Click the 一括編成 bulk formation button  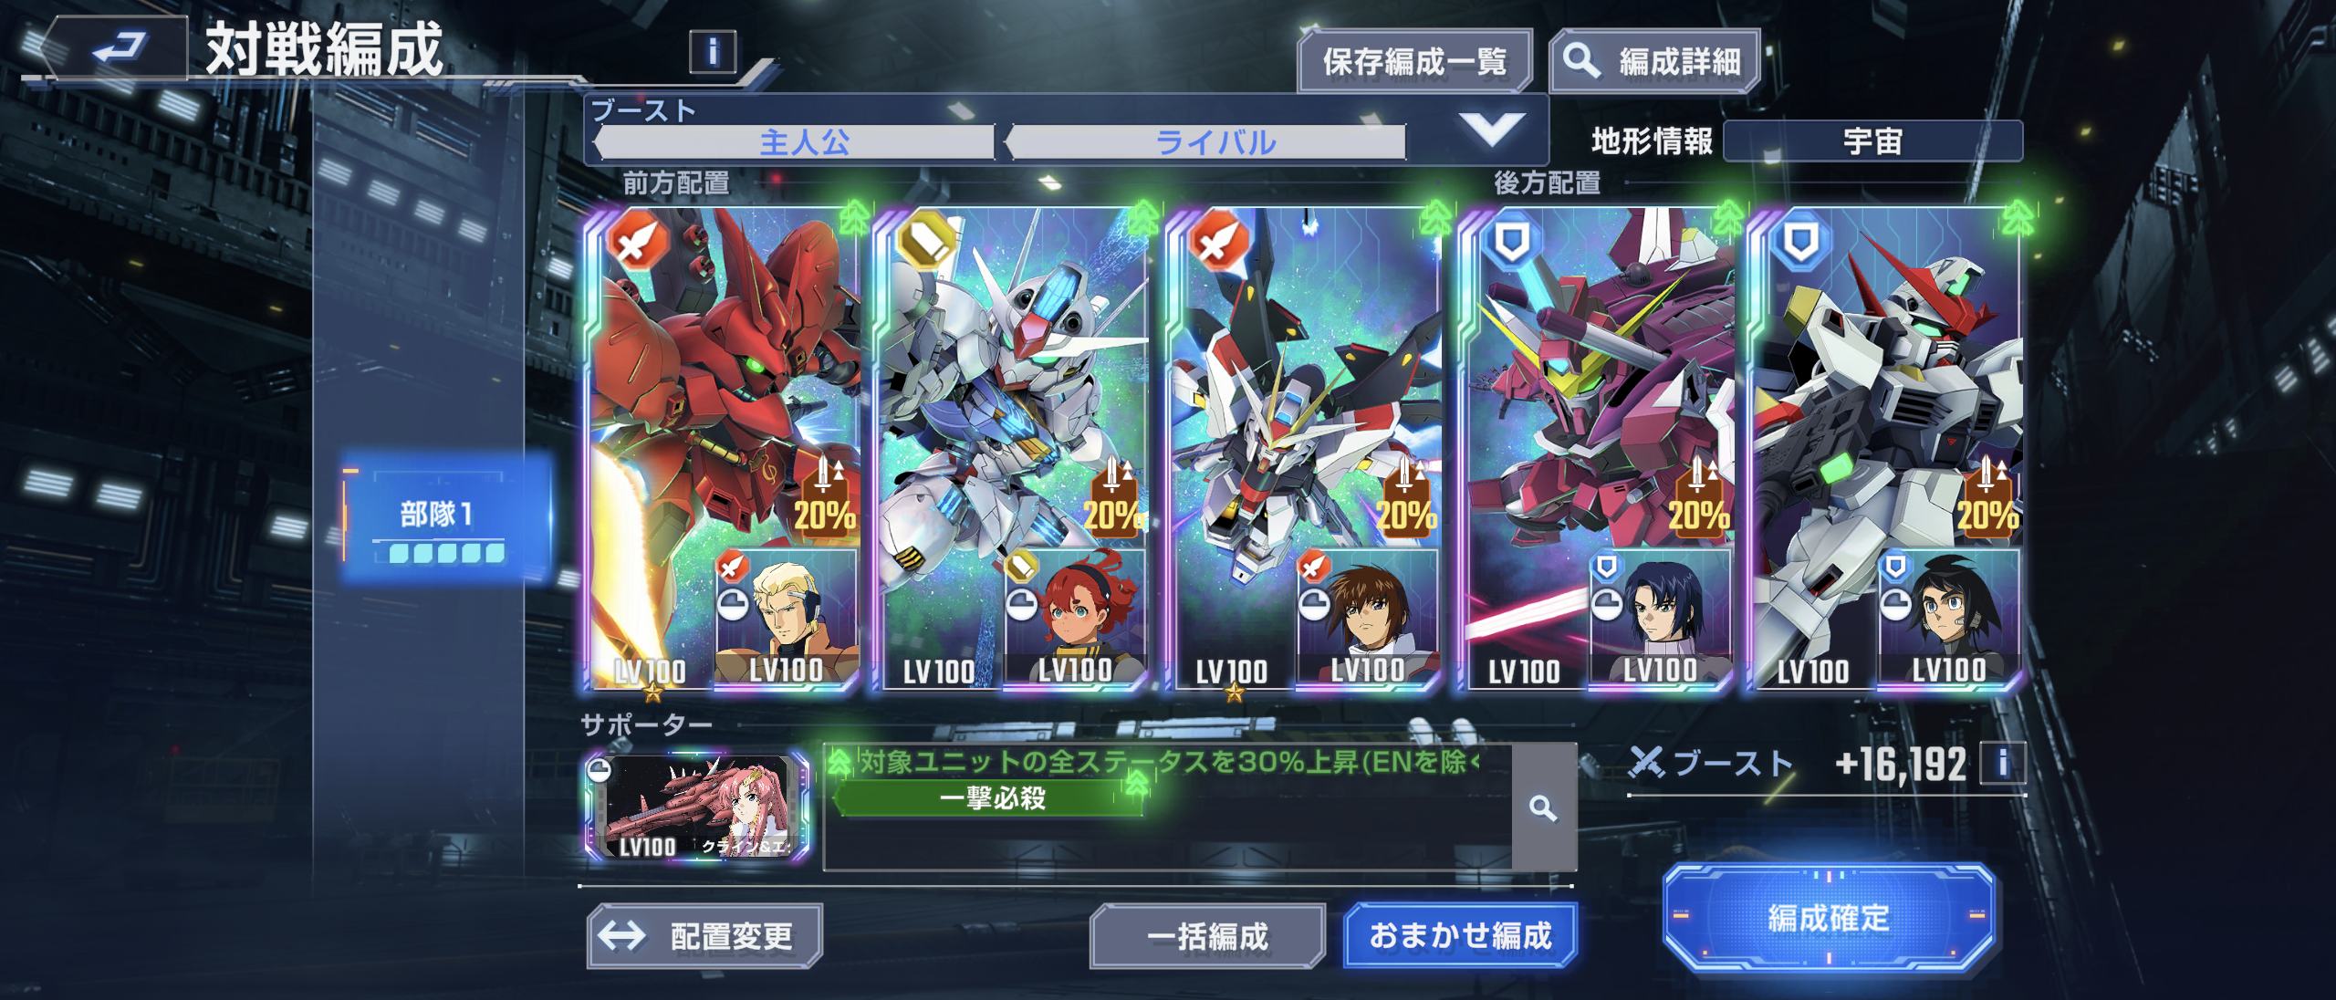point(1208,936)
